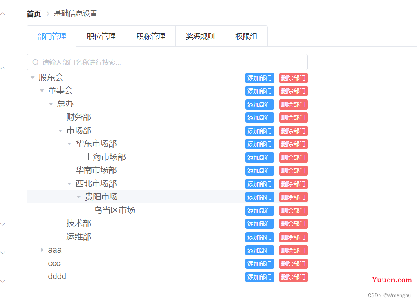417x302 pixels.
Task: Focus the department name search field
Action: pyautogui.click(x=167, y=62)
